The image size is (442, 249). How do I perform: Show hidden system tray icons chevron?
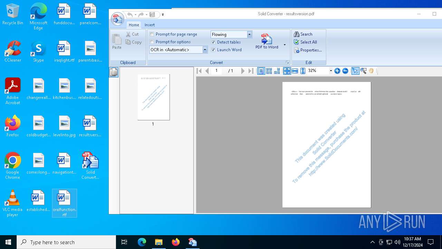[x=372, y=242]
